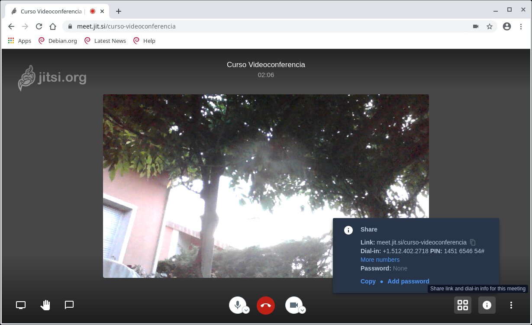Open the Chrome three-dot menu
532x325 pixels.
pos(521,26)
